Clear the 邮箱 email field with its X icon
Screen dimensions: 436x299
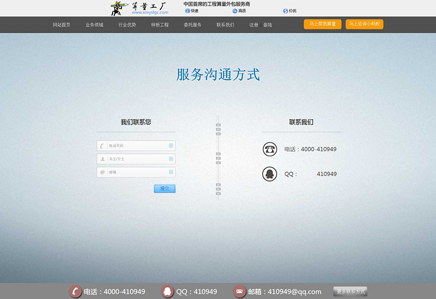(171, 172)
